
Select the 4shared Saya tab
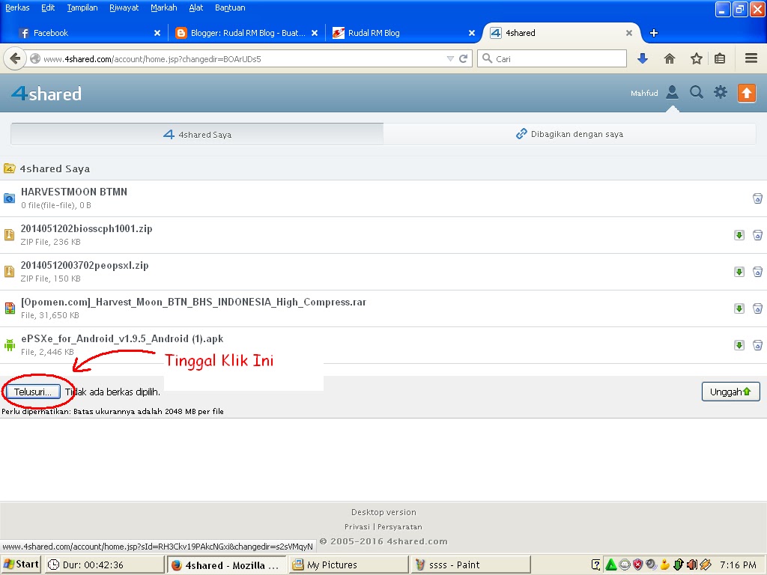point(197,135)
